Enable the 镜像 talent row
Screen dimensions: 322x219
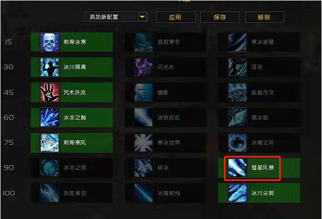click(x=166, y=92)
